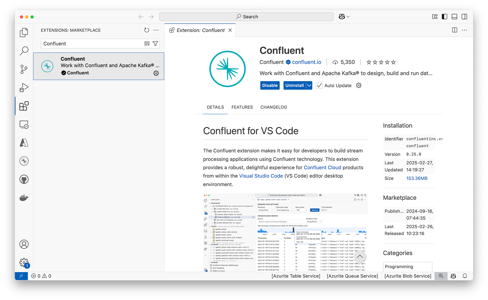The width and height of the screenshot is (488, 300).
Task: Go forward in navigation history
Action: tap(151, 17)
